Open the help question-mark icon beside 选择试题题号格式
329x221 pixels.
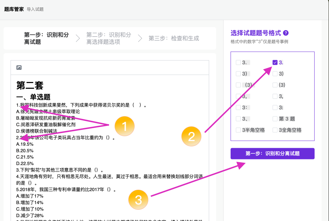pos(285,33)
